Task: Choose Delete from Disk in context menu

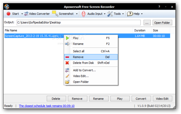Action: point(91,63)
